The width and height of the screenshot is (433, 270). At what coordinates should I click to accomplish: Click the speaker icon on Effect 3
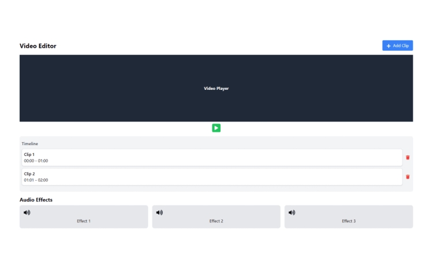[292, 212]
